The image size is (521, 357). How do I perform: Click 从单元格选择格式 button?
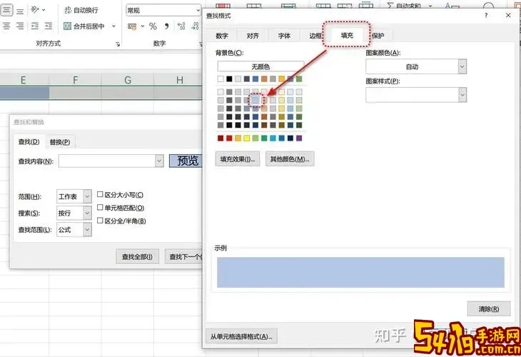click(x=241, y=336)
